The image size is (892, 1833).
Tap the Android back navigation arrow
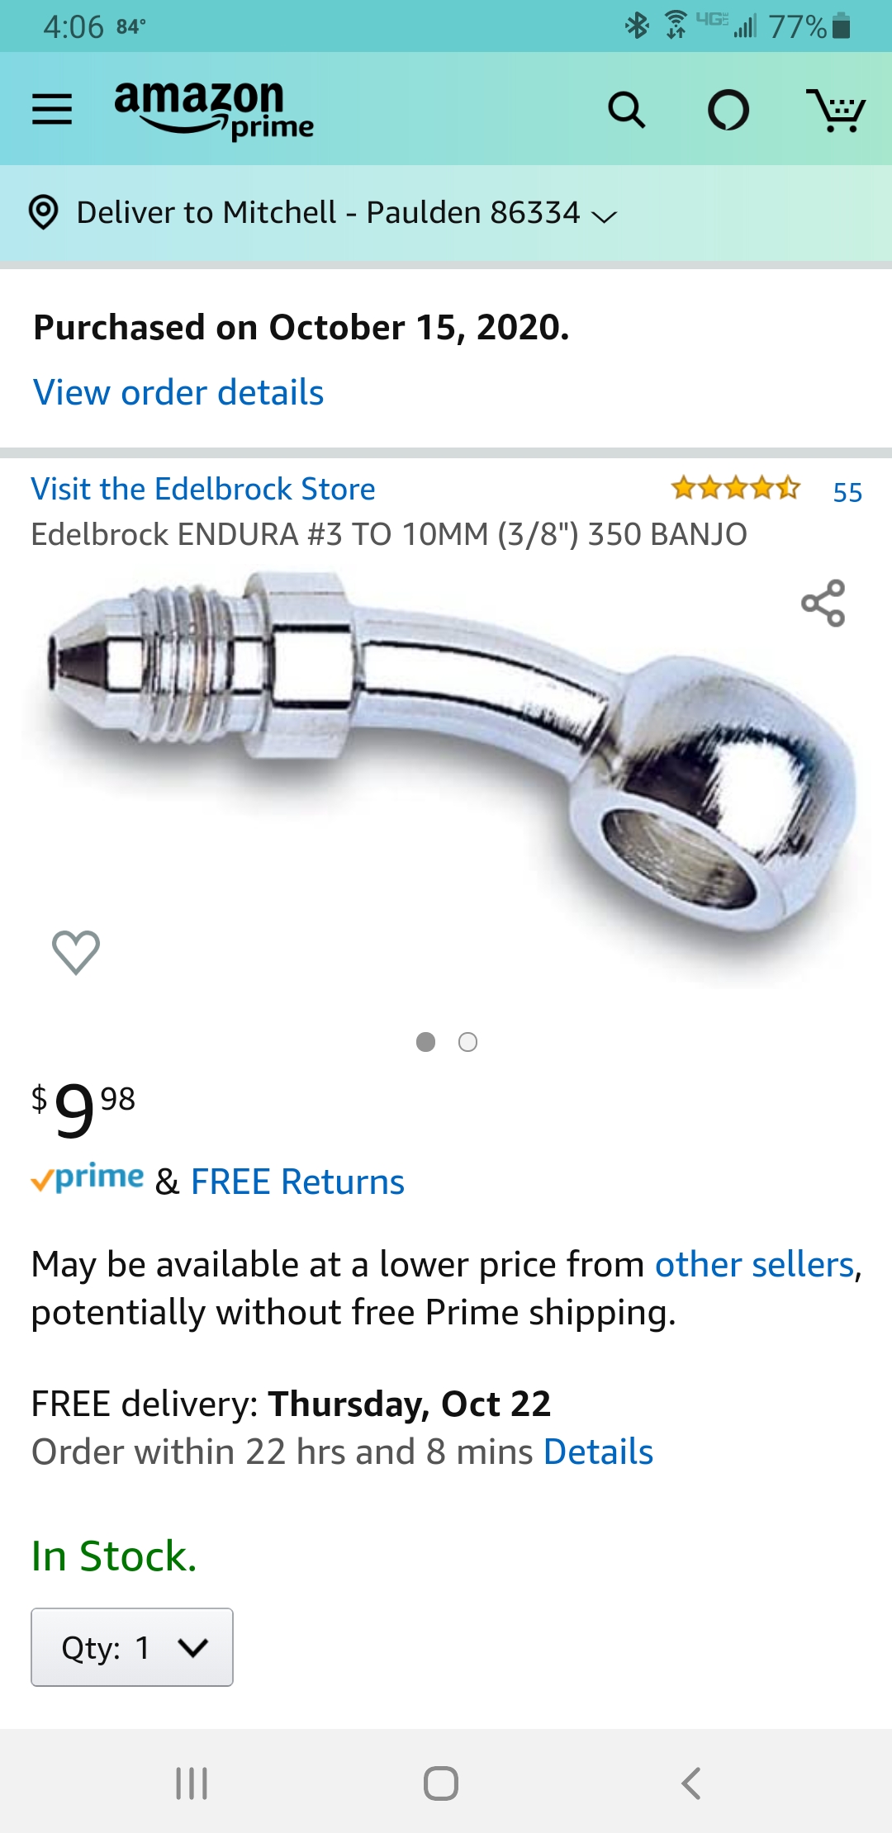point(691,1783)
